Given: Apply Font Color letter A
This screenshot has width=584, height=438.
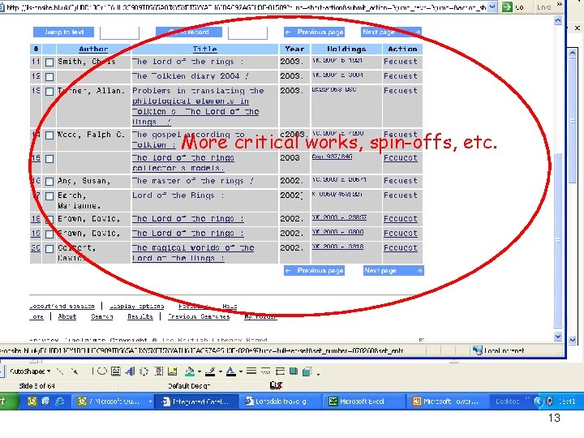Looking at the screenshot, I should click(x=231, y=371).
